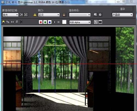Click the Auto Region Selected icon
The image size is (137, 111).
[x=26, y=15]
